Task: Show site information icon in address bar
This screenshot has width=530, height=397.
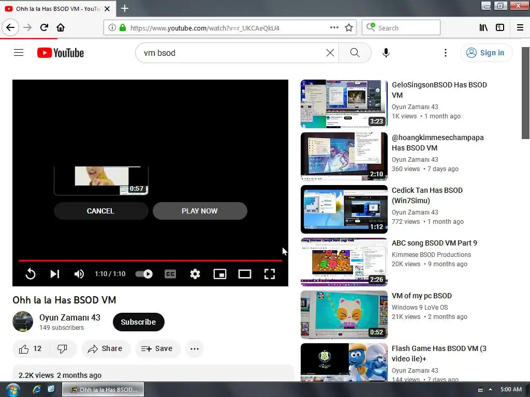Action: point(112,28)
